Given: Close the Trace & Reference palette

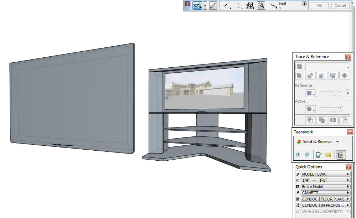Looking at the screenshot, I should (x=348, y=57).
